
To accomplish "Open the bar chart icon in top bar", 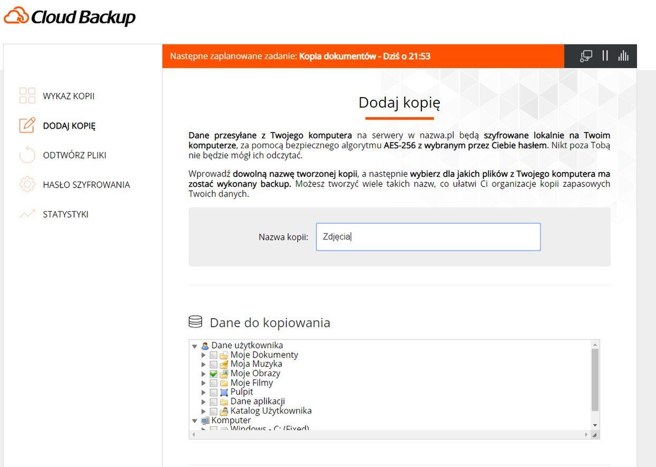I will click(x=623, y=55).
